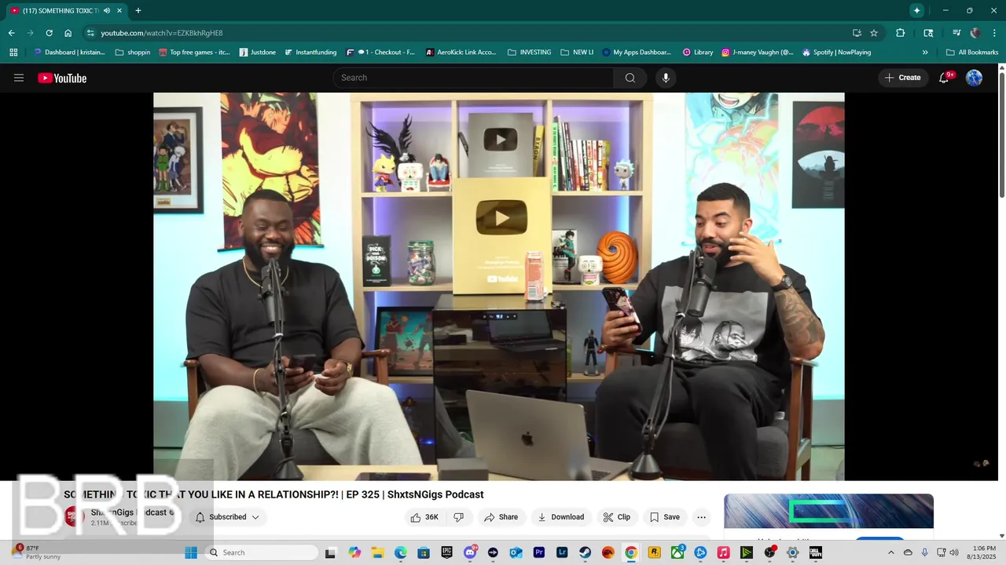This screenshot has width=1006, height=565.
Task: Reload the page
Action: coord(49,33)
